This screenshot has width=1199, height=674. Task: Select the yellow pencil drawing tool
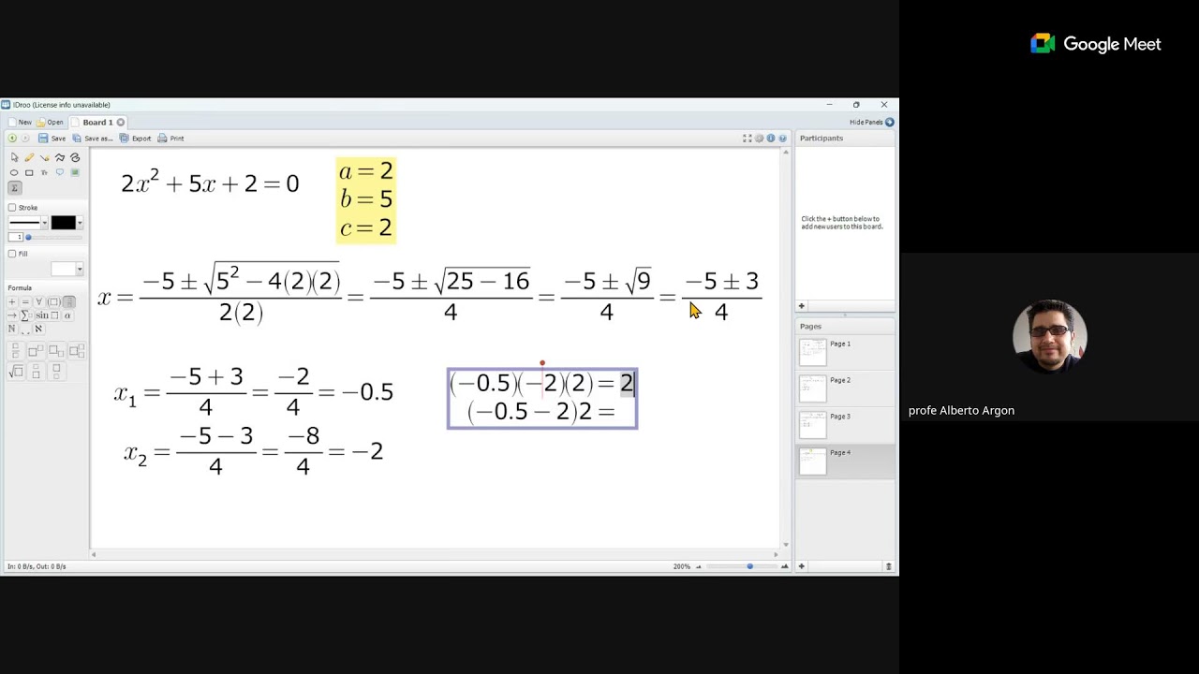29,157
